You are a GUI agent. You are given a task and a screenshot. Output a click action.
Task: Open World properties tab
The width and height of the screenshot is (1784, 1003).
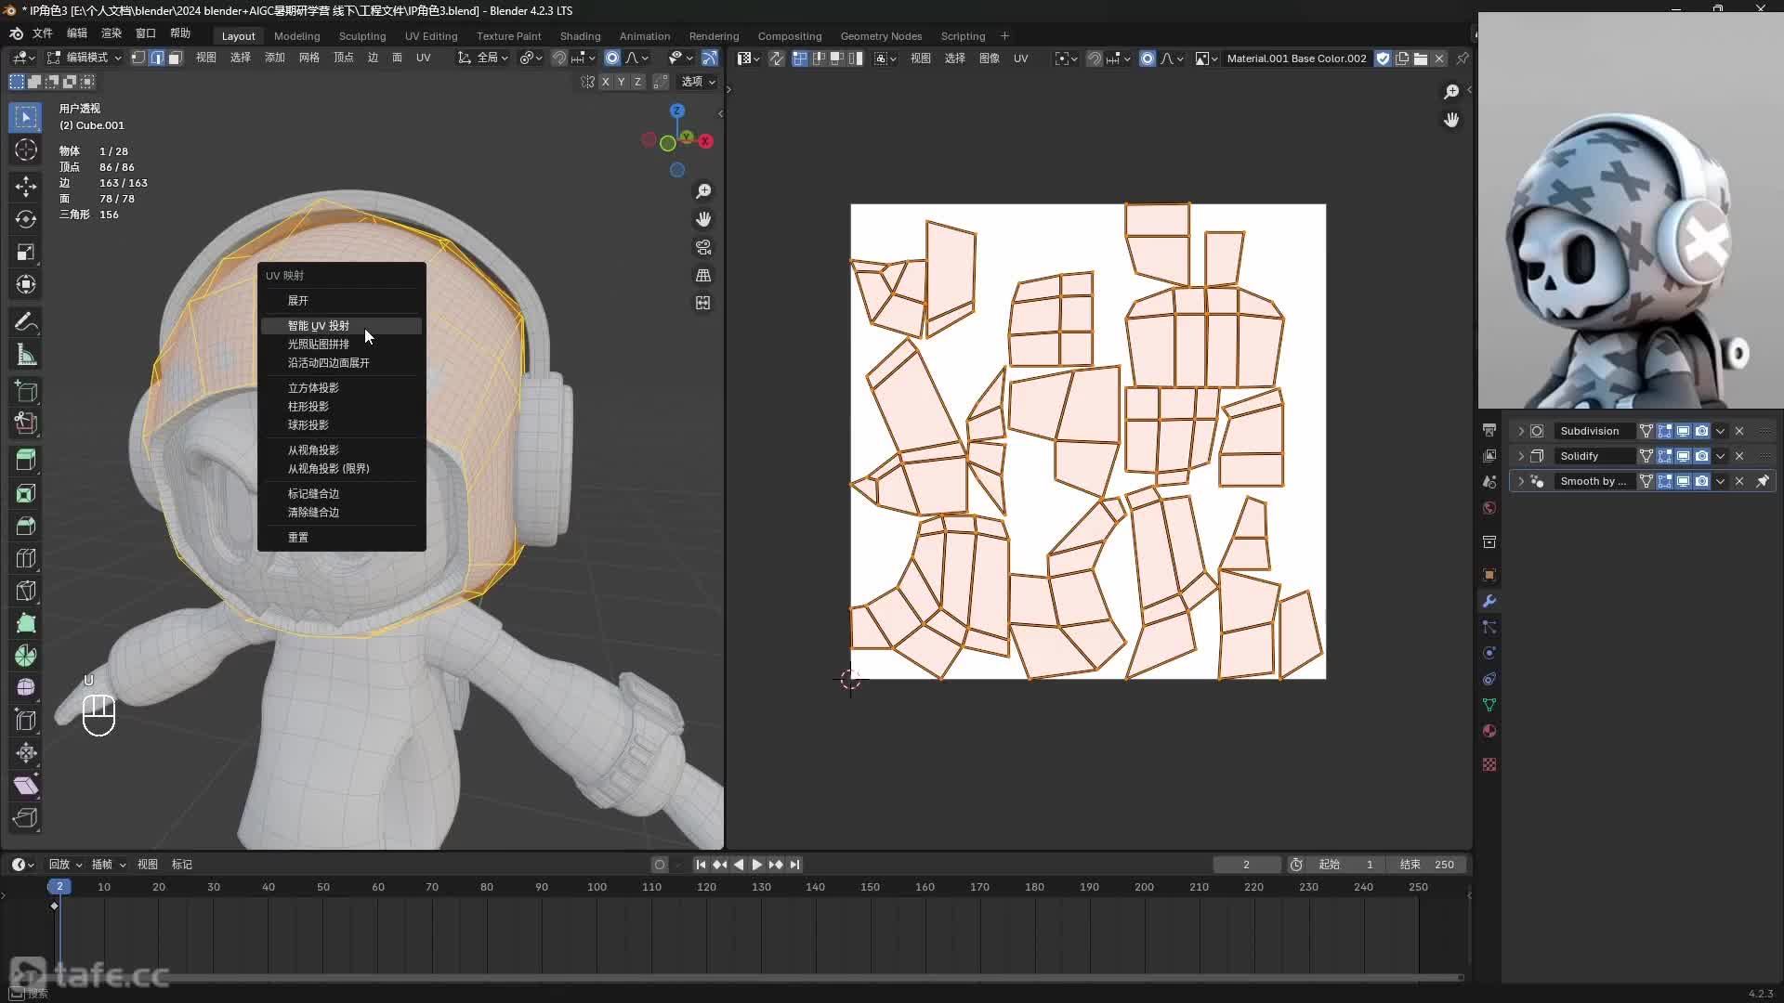point(1489,508)
